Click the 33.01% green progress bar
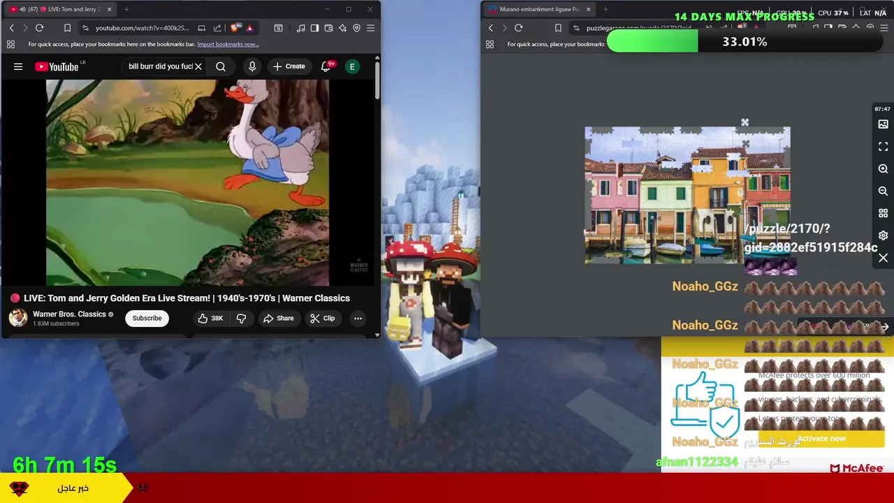 click(x=745, y=42)
